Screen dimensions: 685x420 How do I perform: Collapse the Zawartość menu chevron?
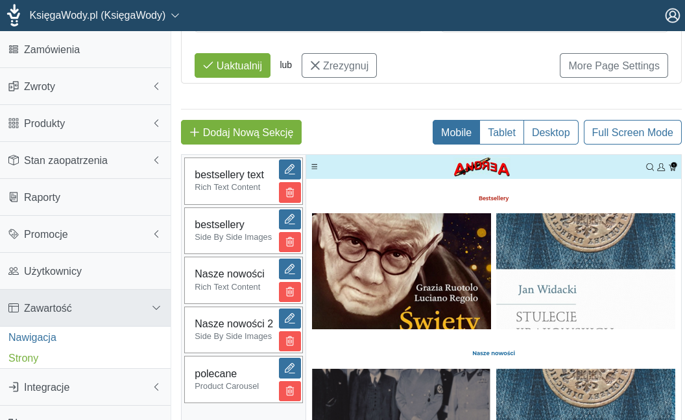(156, 309)
